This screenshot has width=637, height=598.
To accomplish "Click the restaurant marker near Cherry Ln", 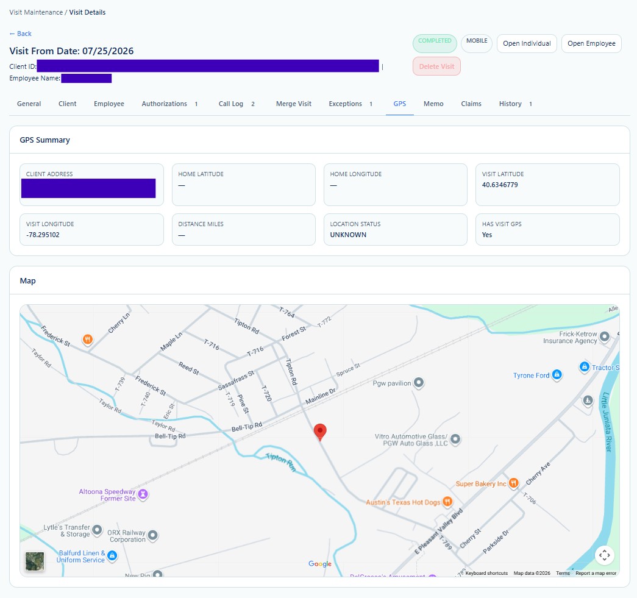I will [x=87, y=339].
